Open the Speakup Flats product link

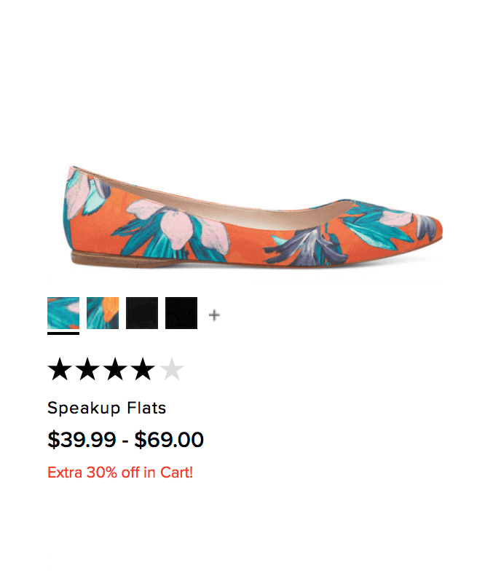pos(107,408)
